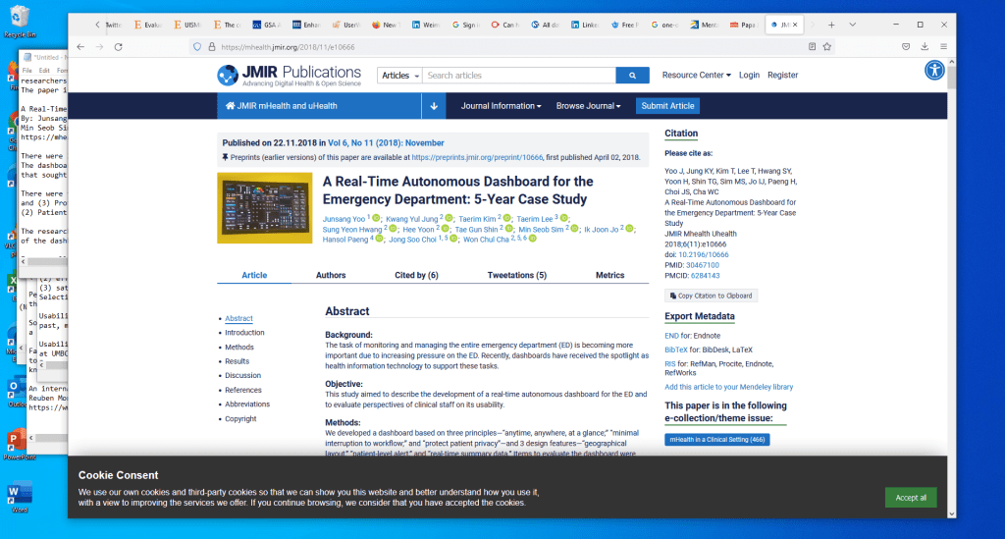Image resolution: width=1005 pixels, height=539 pixels.
Task: Click the new tab plus button
Action: point(831,24)
